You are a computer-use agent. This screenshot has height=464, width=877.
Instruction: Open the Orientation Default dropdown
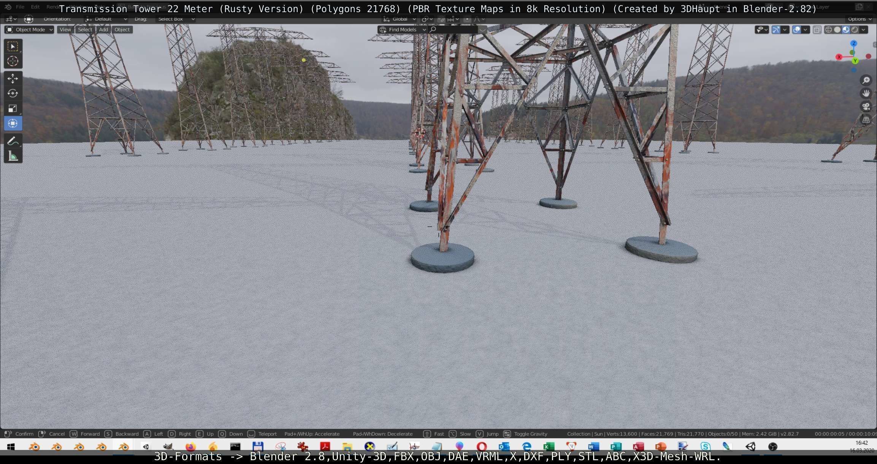click(106, 19)
